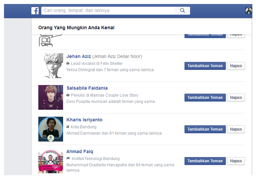Add Jehan Aziz with Tambahkan Teman

point(205,66)
